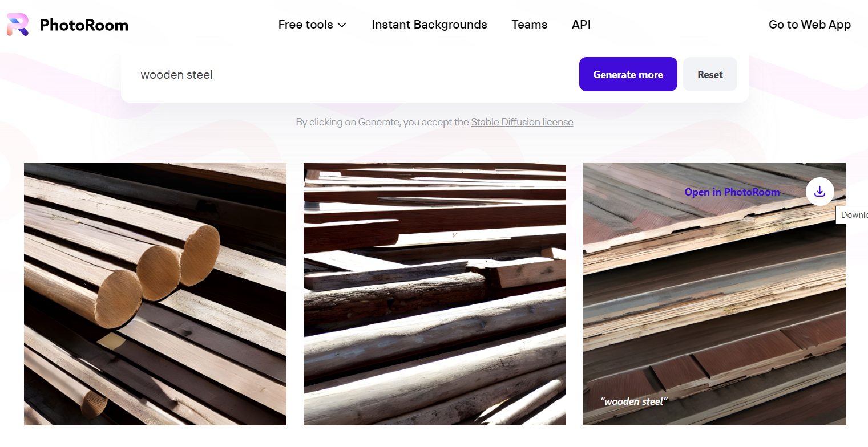
Task: Click the Generate more button
Action: pos(628,74)
